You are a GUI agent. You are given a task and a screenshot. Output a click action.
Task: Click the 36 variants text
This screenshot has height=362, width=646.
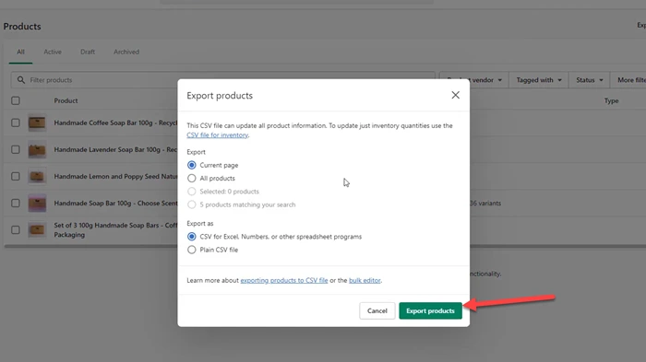click(485, 204)
